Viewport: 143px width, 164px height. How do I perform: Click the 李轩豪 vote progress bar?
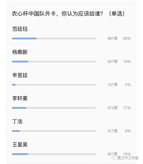[x=54, y=108]
